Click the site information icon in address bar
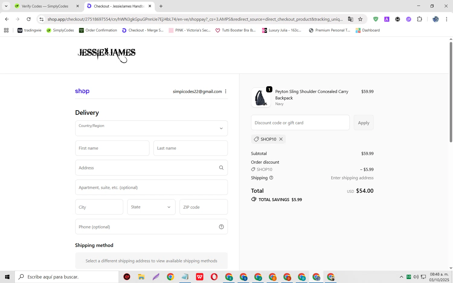The width and height of the screenshot is (453, 283). tap(42, 19)
